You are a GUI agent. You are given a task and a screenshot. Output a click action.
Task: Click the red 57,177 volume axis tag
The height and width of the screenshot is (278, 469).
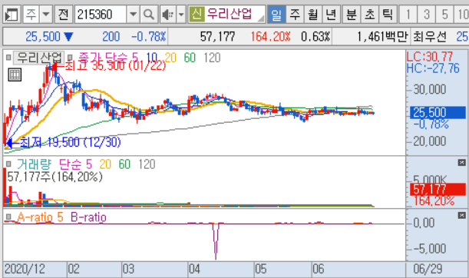click(438, 190)
